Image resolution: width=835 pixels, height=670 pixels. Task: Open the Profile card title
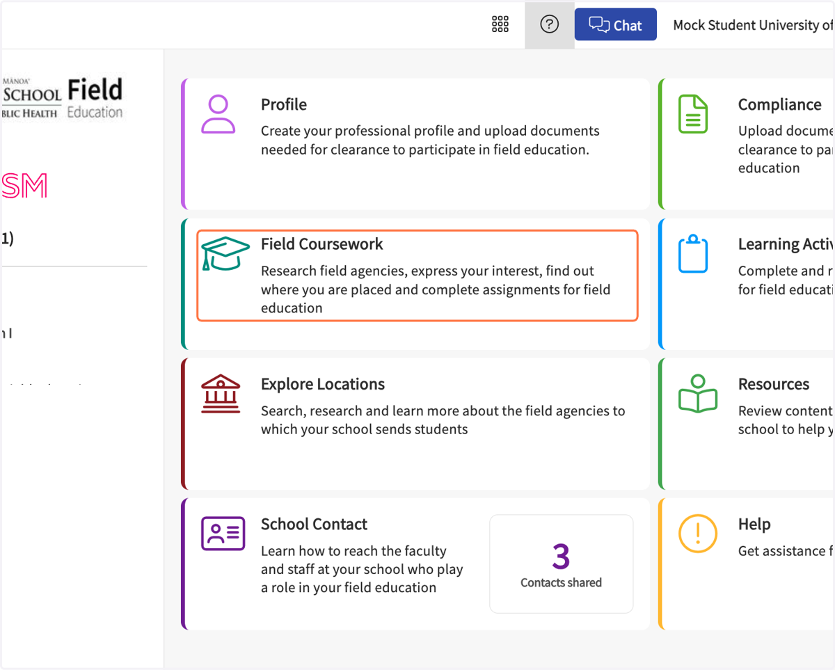pos(284,104)
